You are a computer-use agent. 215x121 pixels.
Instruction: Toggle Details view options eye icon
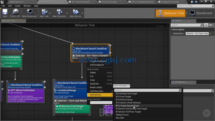point(211,25)
